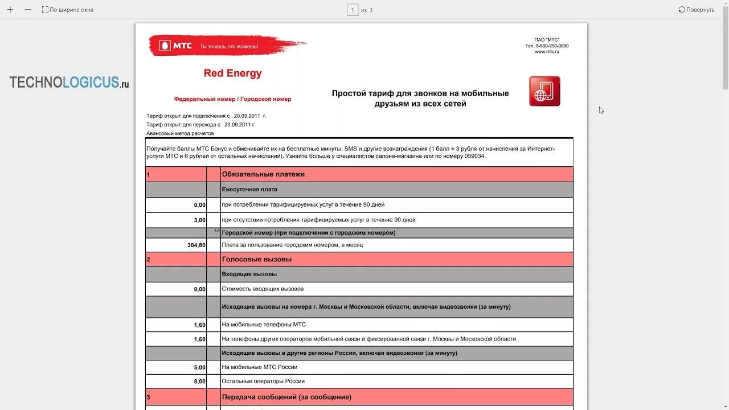Select 'Авансовый метод расчетов' text
Image resolution: width=729 pixels, height=410 pixels.
[x=180, y=133]
